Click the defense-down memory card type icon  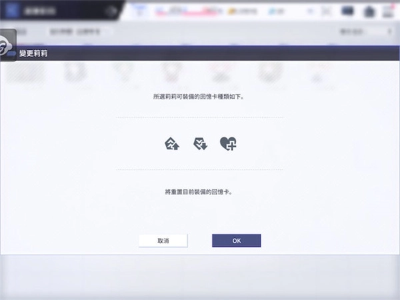coord(200,143)
